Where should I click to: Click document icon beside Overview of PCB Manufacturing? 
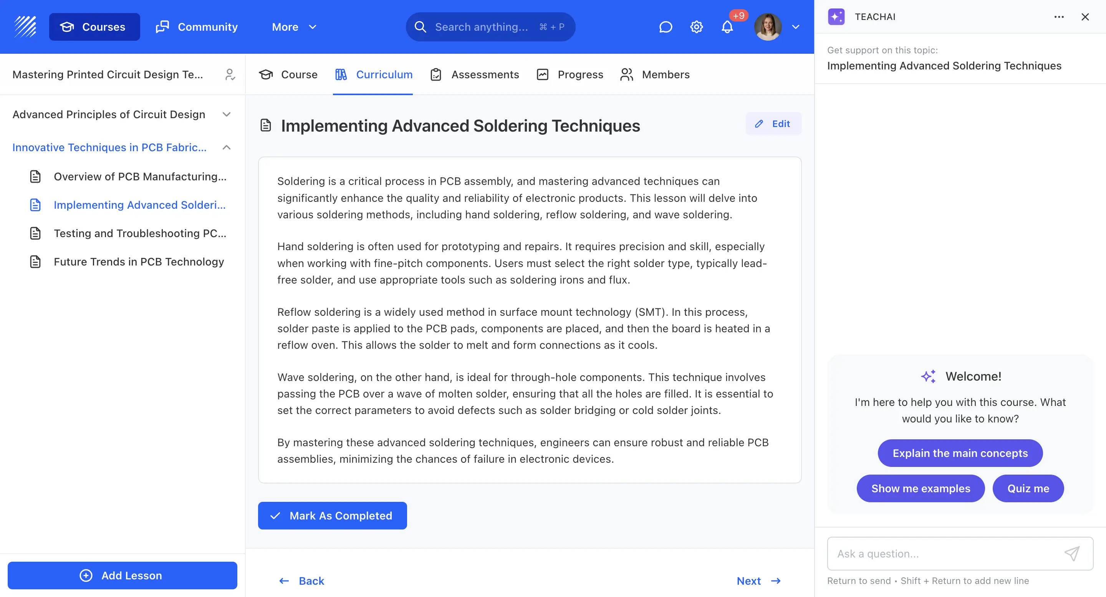[35, 177]
